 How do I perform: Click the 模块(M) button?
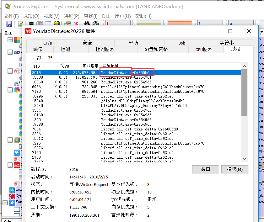pos(235,169)
